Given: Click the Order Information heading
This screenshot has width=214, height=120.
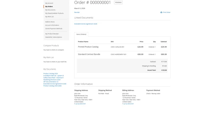Looking at the screenshot, I should [x=83, y=84].
